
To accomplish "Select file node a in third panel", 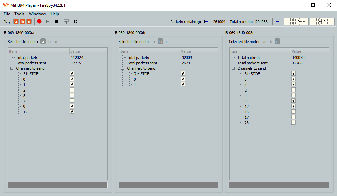I will tap(264, 42).
